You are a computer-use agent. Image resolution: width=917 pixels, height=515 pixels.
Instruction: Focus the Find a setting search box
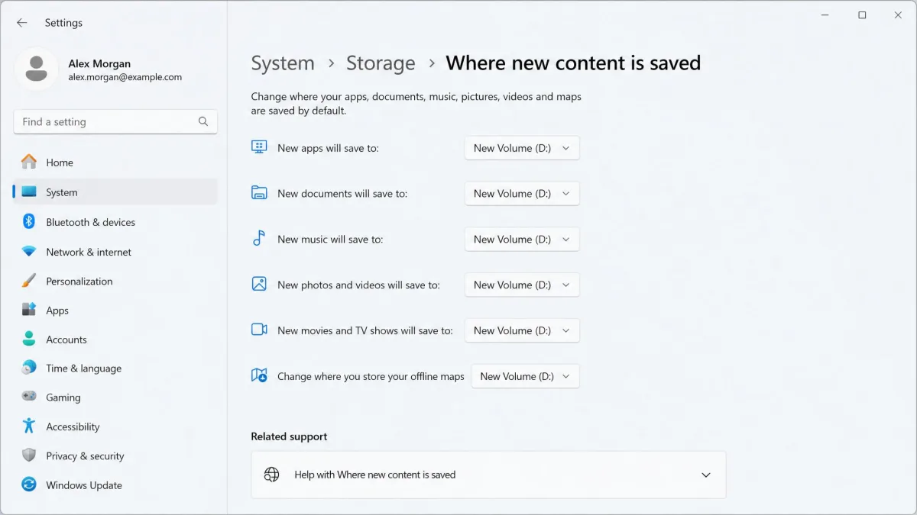pos(115,121)
